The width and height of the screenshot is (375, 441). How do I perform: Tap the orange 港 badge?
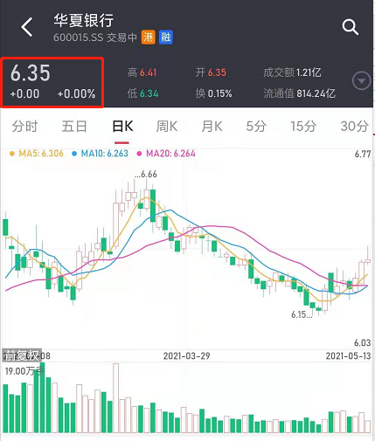tap(148, 38)
